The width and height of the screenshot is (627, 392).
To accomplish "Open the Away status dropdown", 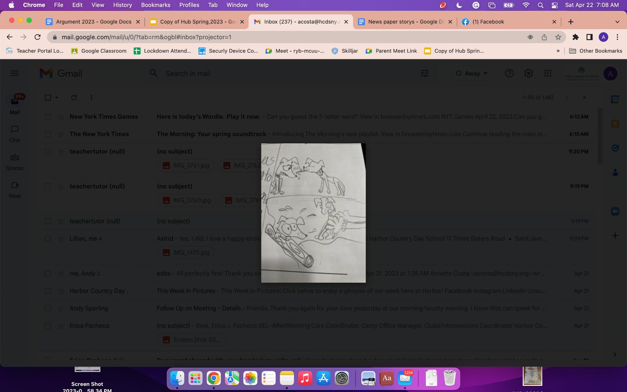I will [472, 73].
